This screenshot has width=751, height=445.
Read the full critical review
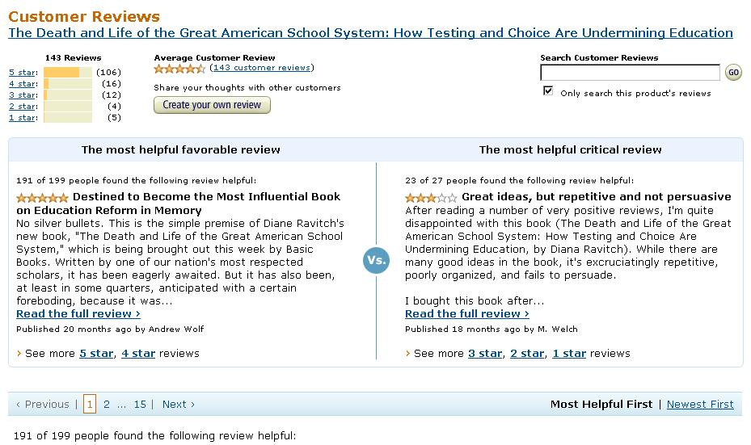pyautogui.click(x=467, y=313)
